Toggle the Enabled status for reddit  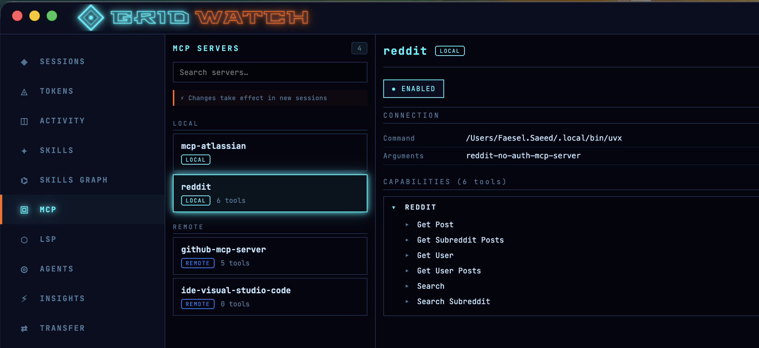[x=413, y=88]
